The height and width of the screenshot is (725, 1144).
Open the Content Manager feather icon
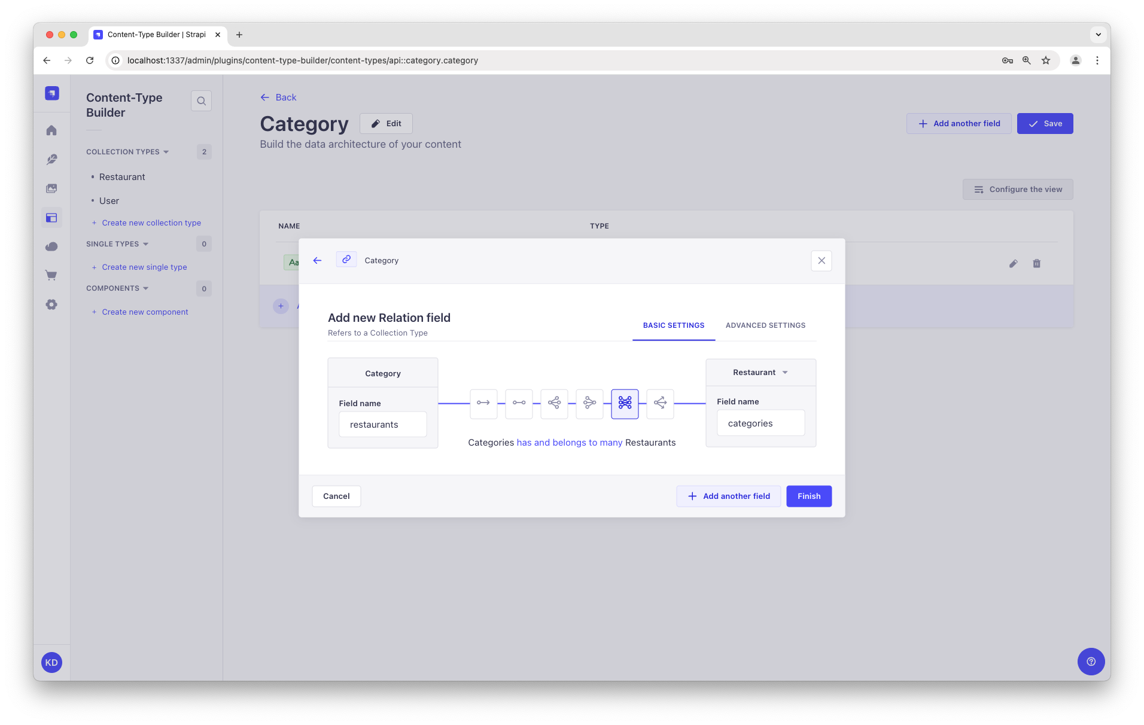pyautogui.click(x=51, y=159)
